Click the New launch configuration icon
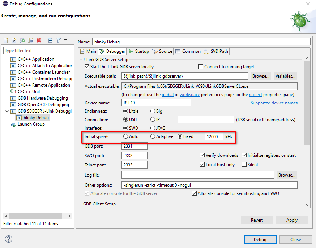Image resolution: width=316 pixels, height=248 pixels. [x=6, y=40]
